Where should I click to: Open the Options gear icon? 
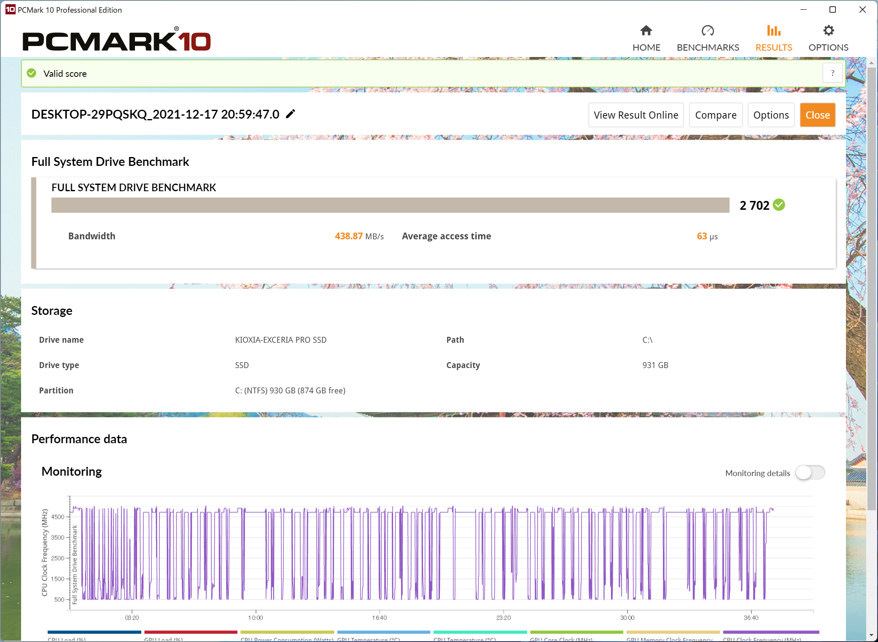[x=828, y=31]
